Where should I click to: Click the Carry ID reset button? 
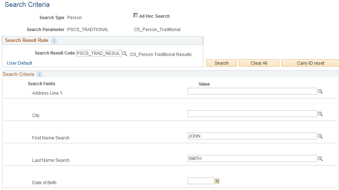click(x=310, y=63)
